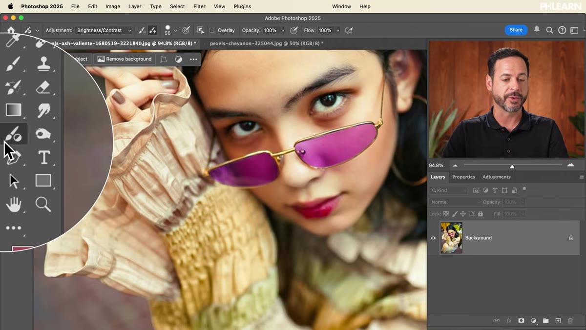Screen dimensions: 586x330
Task: Open brush settings icon beside size 56
Action: [x=186, y=30]
